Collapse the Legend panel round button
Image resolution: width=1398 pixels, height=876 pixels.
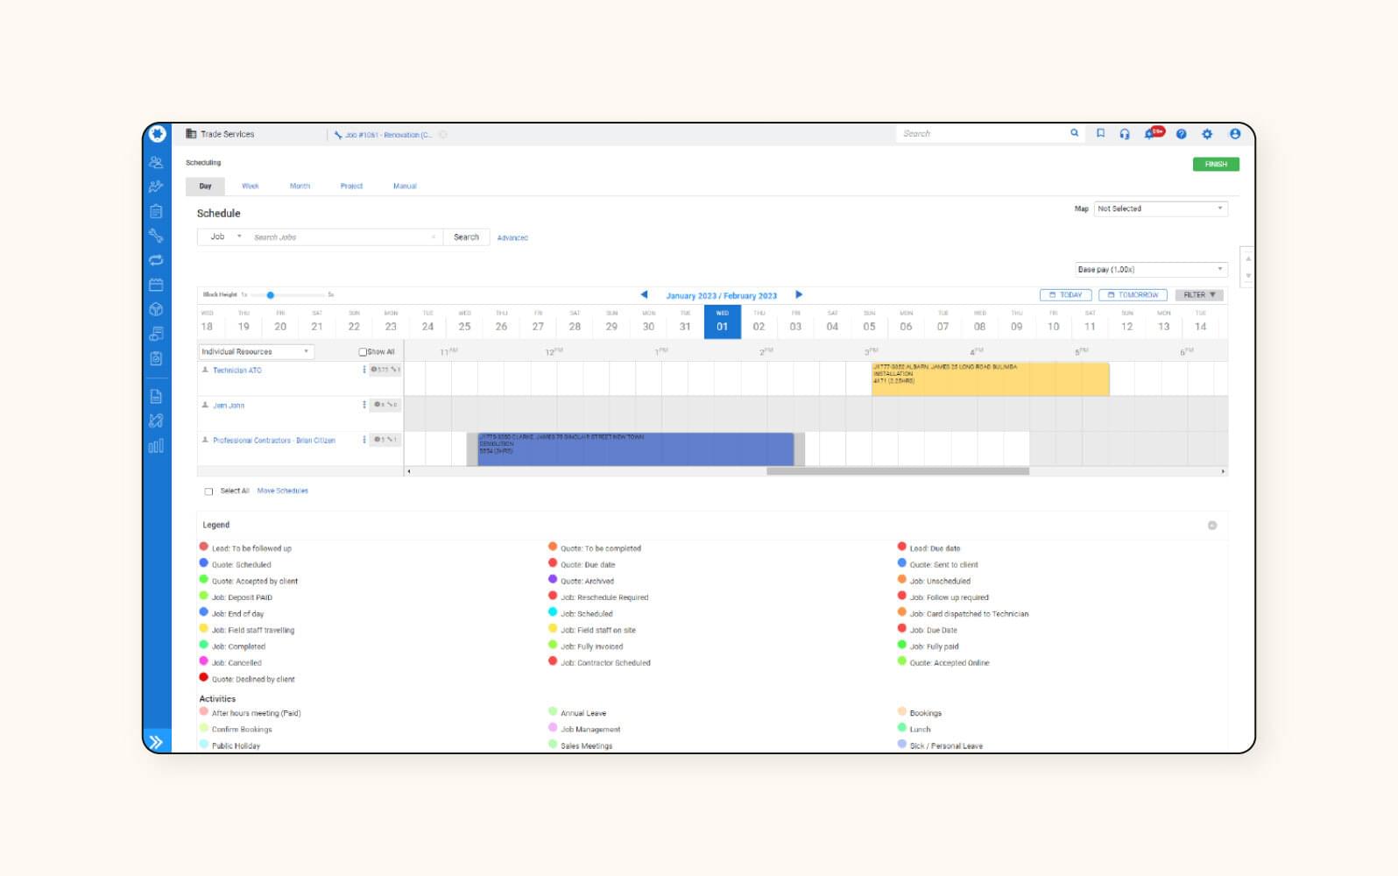point(1212,526)
